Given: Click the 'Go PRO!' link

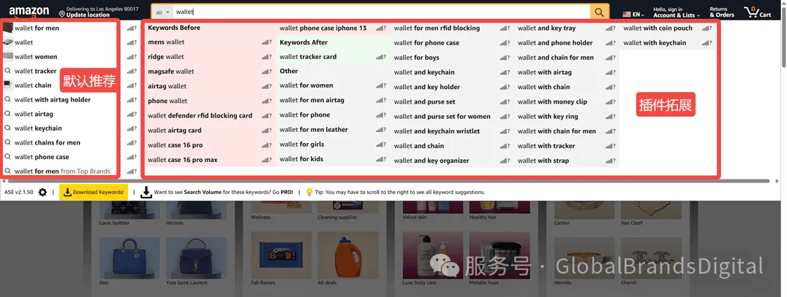Looking at the screenshot, I should click(283, 193).
